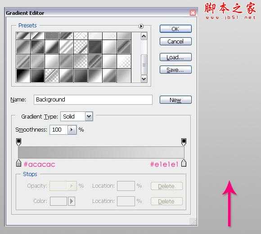Open the Smoothness slider popup arrow
Viewport: 261px width, 234px height.
(x=72, y=130)
